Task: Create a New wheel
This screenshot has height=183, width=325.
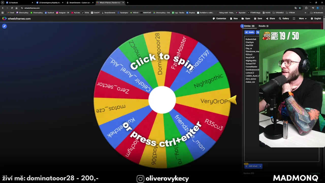Action: [234, 19]
